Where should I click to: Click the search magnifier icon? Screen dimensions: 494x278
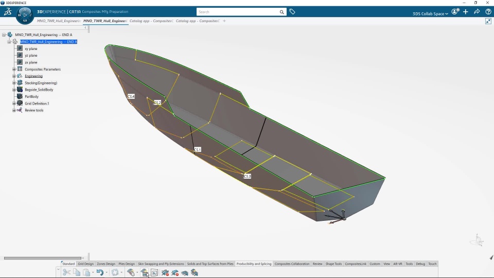tap(281, 12)
